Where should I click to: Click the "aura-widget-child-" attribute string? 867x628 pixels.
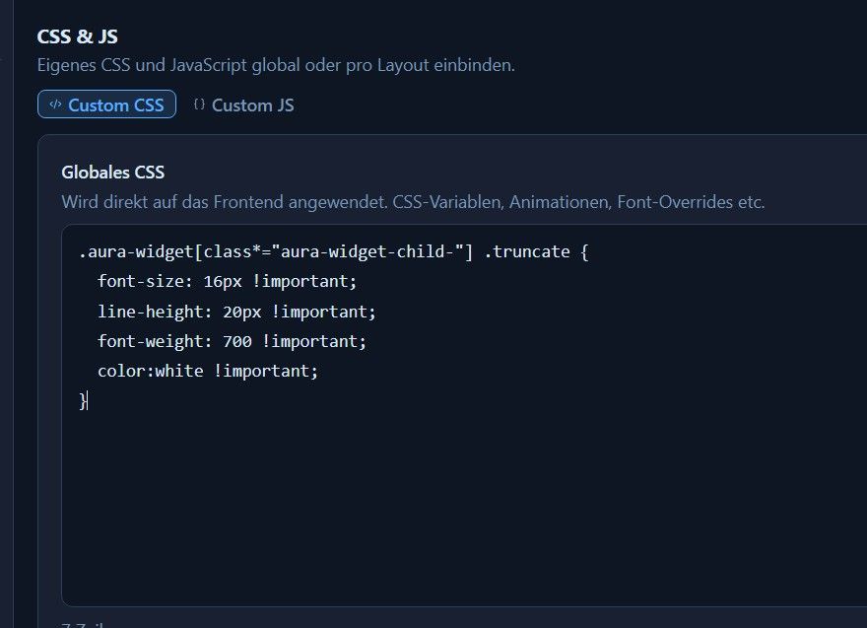[367, 252]
